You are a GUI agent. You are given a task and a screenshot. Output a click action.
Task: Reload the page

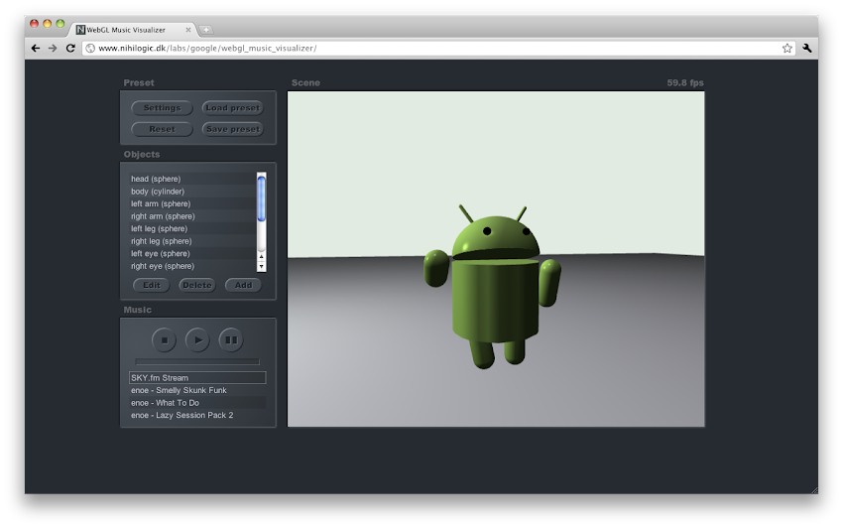point(70,48)
